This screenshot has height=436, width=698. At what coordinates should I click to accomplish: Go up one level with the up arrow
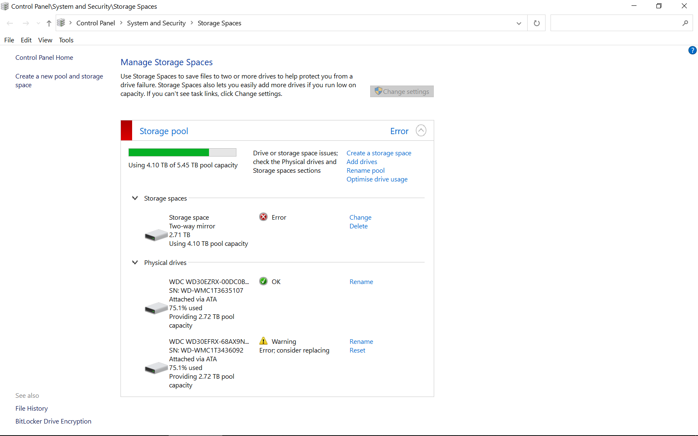[49, 23]
